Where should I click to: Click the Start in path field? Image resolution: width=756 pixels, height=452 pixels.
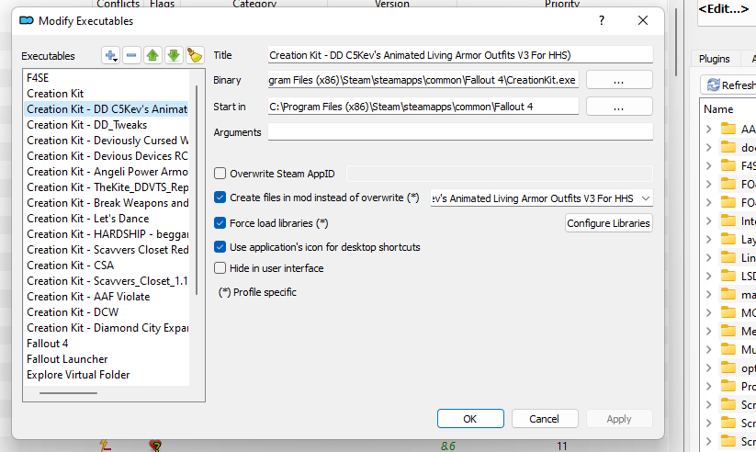423,107
